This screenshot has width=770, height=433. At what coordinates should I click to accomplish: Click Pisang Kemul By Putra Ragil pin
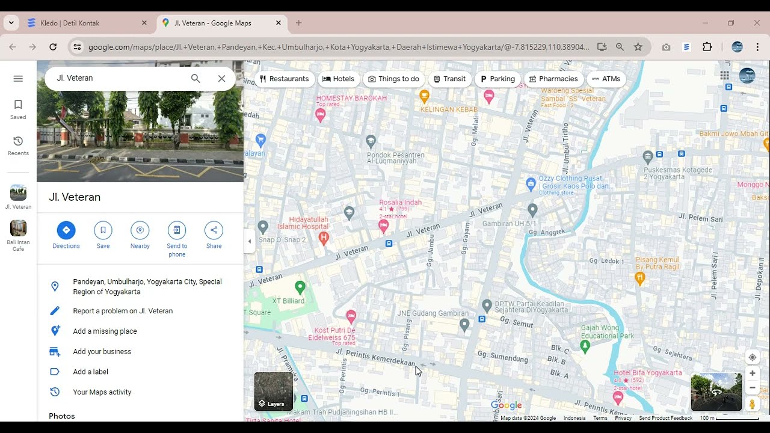tap(640, 278)
